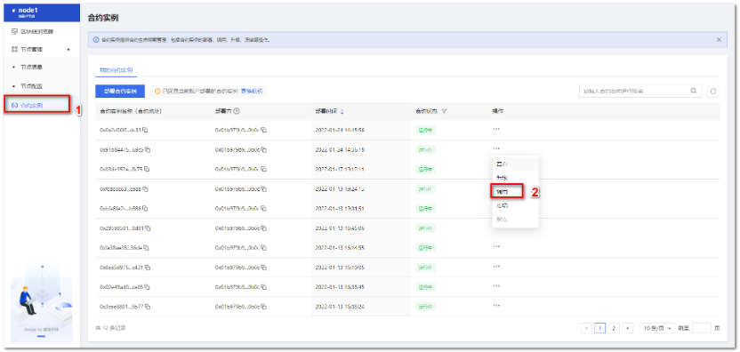Open the more-actions dots in the 14:45:56 row
Viewport: 740px width, 352px height.
tap(496, 129)
